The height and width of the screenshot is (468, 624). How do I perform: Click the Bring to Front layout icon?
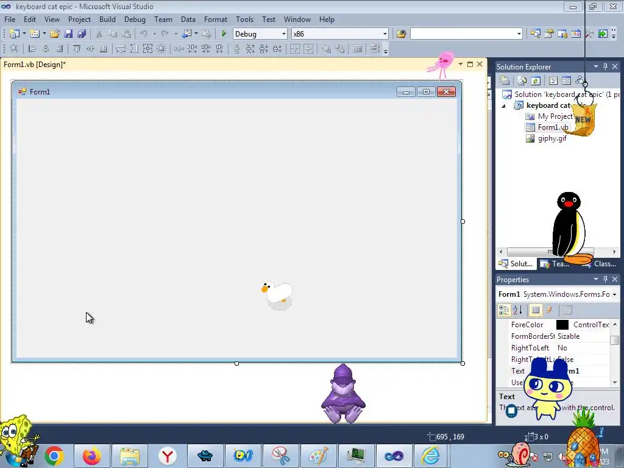pos(327,49)
